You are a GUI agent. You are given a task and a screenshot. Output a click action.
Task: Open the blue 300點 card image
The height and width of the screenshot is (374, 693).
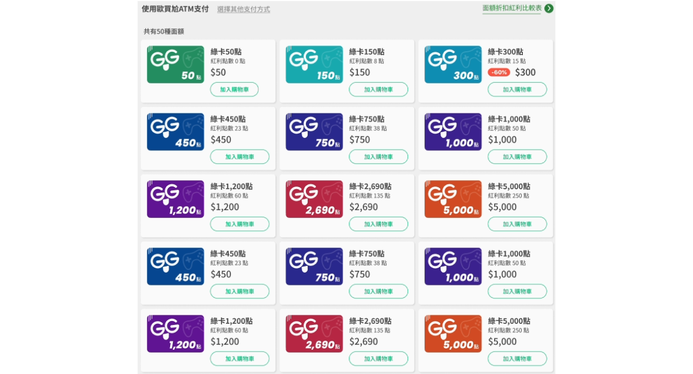click(x=453, y=65)
